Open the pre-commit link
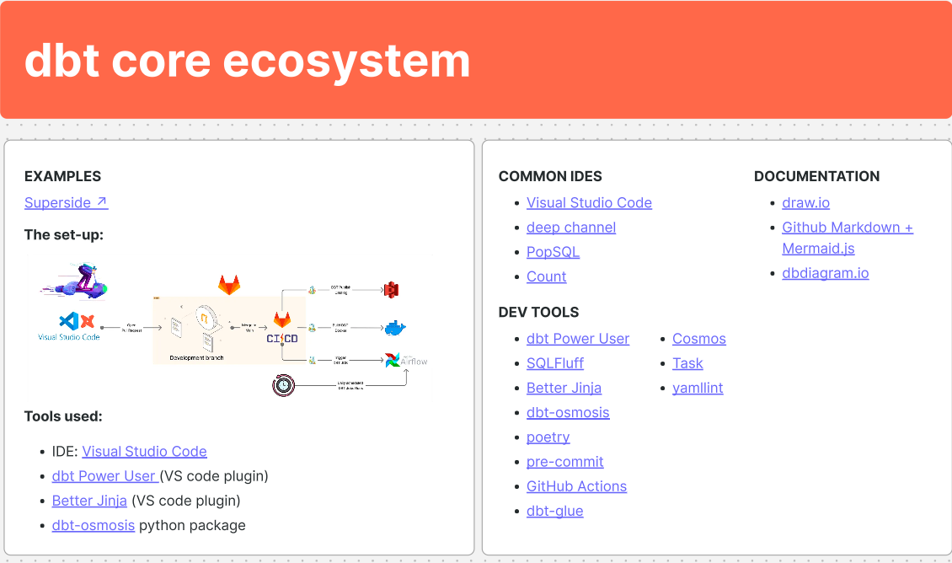Viewport: 952px width, 563px height. tap(564, 462)
